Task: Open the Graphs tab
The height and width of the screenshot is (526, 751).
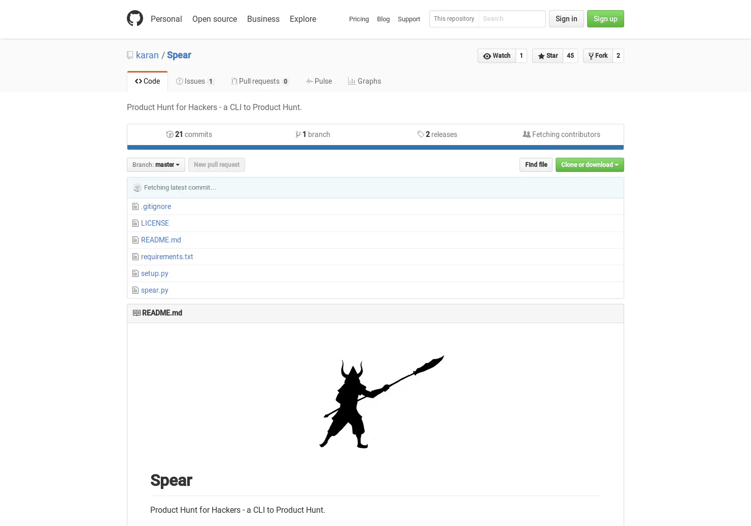Action: tap(365, 81)
